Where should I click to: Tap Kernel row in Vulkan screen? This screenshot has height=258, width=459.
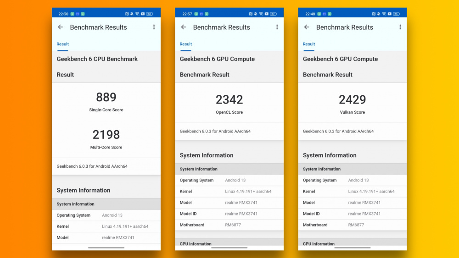pyautogui.click(x=353, y=192)
